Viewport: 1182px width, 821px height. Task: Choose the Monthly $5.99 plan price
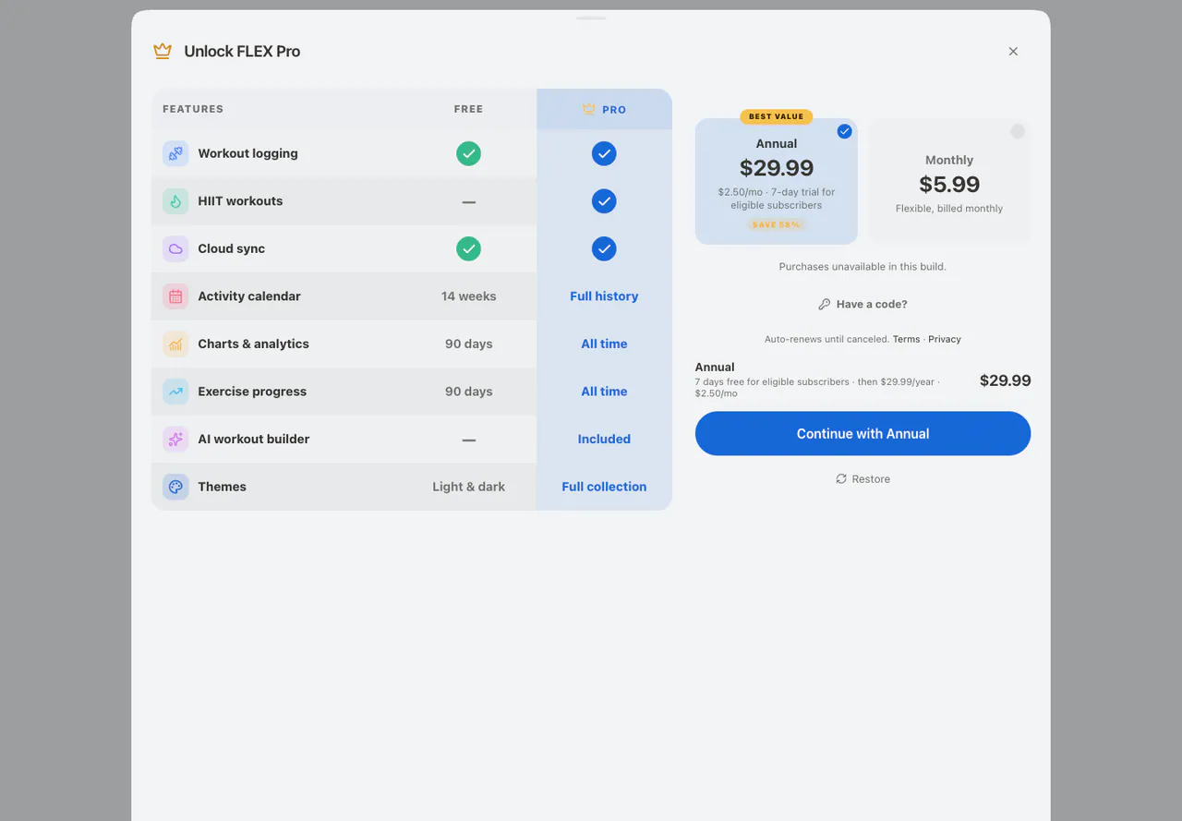pyautogui.click(x=949, y=185)
